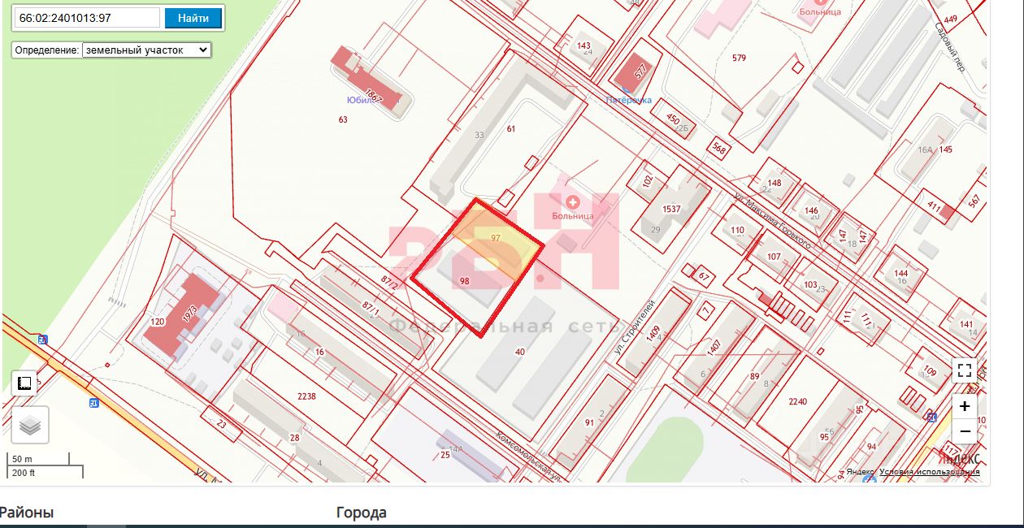Activate the ruler measurement tool

tap(24, 382)
